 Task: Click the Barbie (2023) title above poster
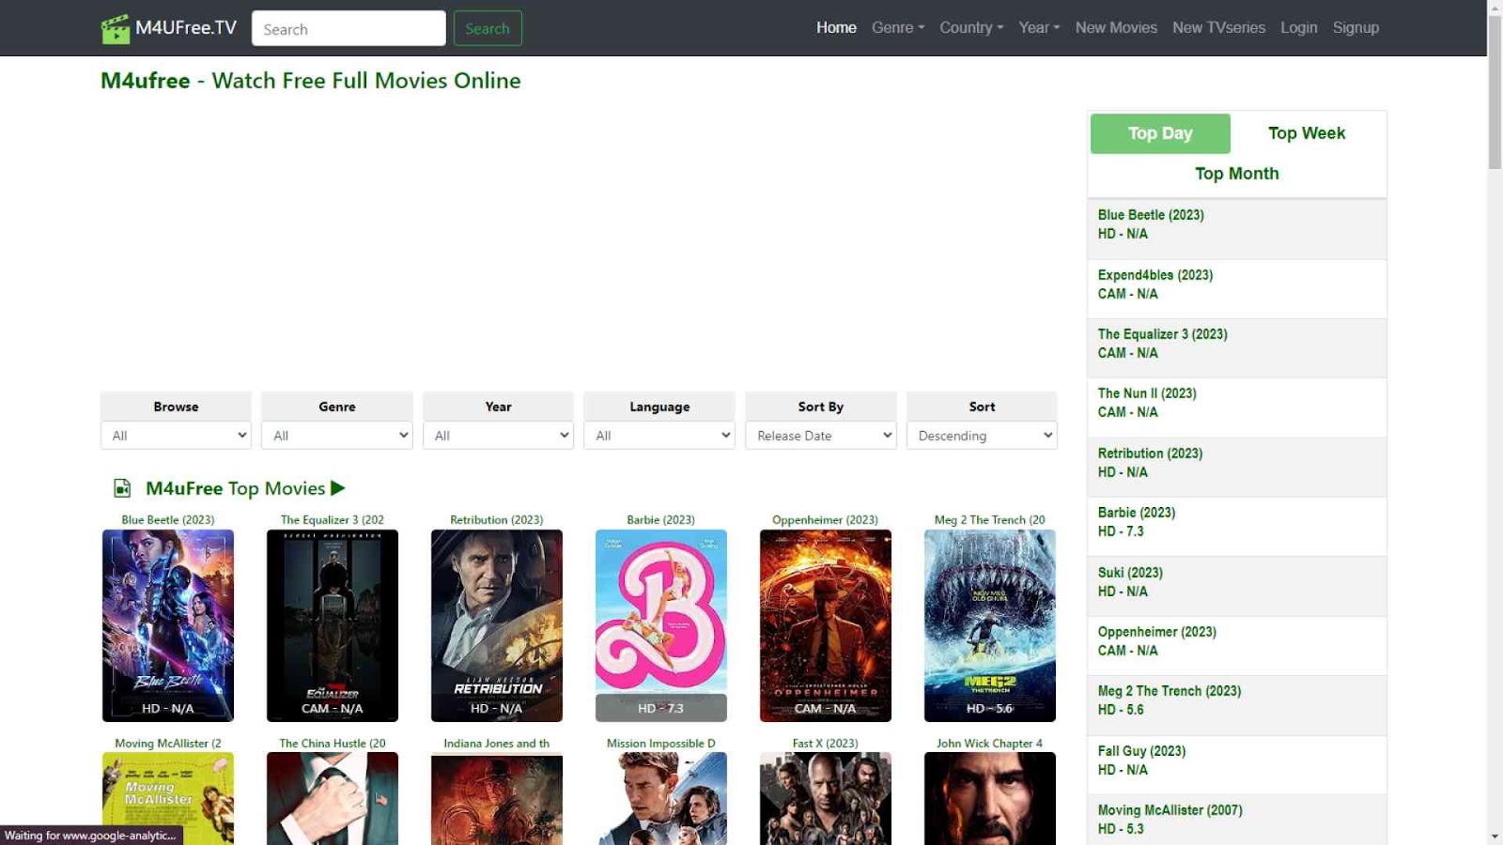pos(661,519)
